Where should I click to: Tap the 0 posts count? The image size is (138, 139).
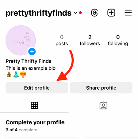[62, 40]
